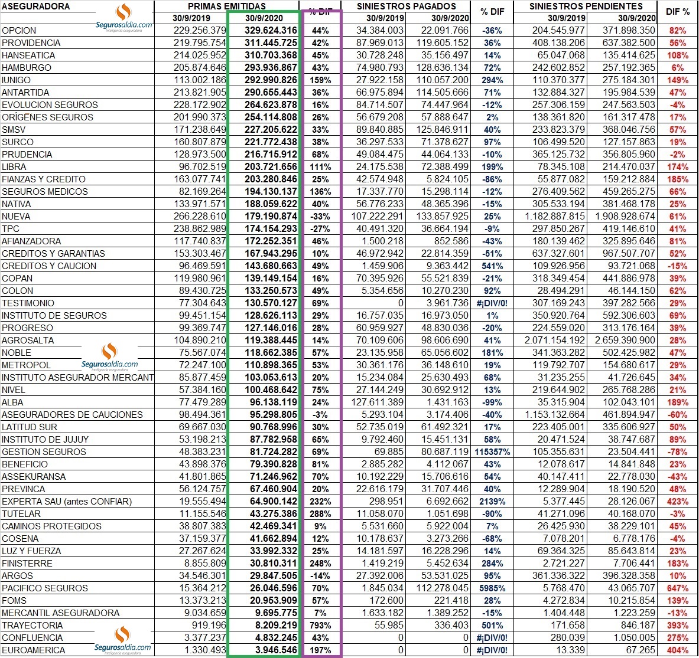Select 30/9/2019 date under PRIMAS EMITIDAS
Image resolution: width=699 pixels, height=658 pixels.
[191, 18]
